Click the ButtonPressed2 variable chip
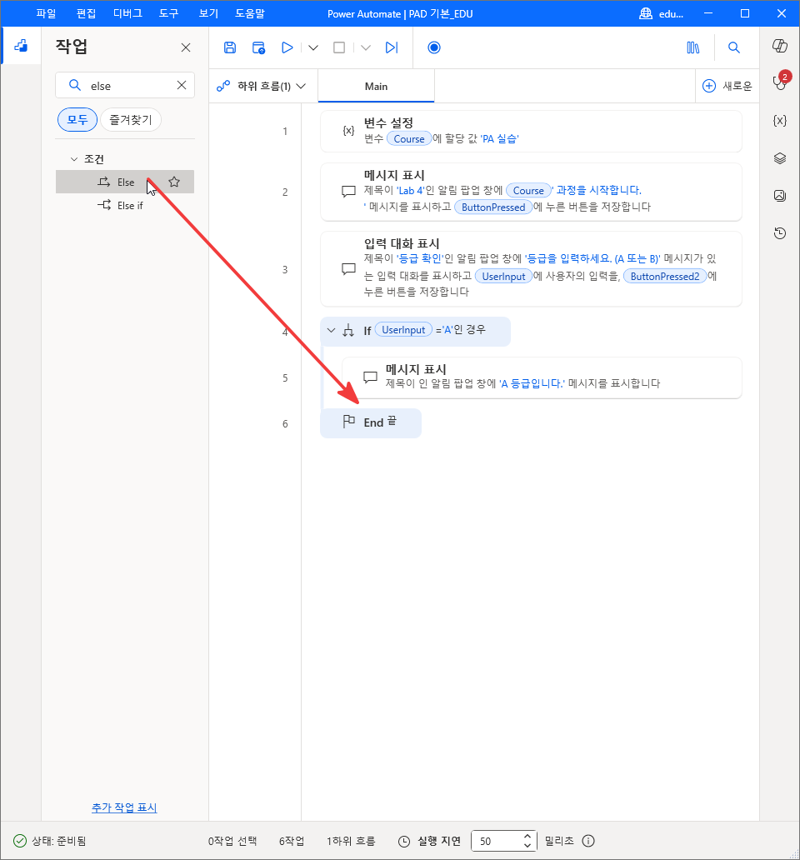This screenshot has height=860, width=800. coord(664,277)
